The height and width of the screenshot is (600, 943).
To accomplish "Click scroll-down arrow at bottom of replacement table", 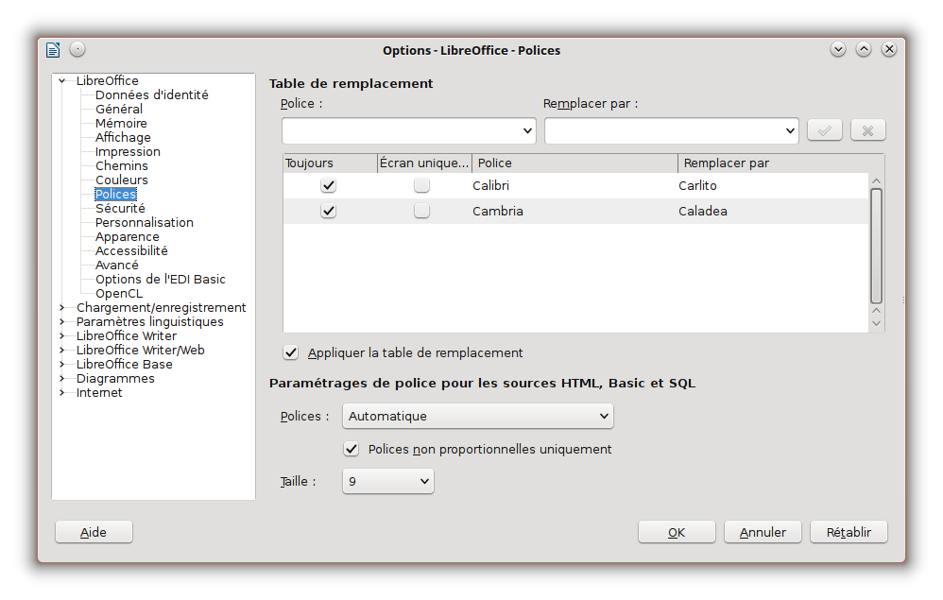I will click(x=876, y=323).
